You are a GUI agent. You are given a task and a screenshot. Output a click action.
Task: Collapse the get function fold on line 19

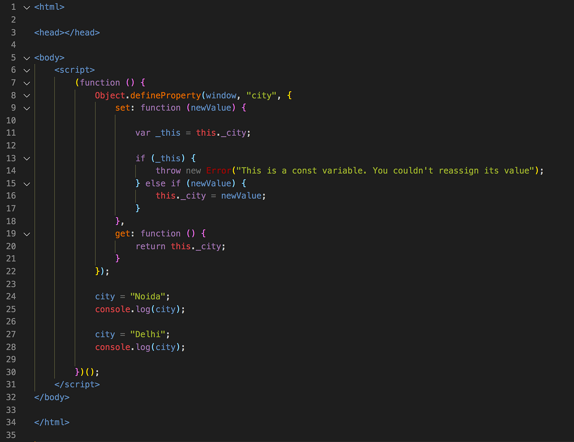point(27,234)
